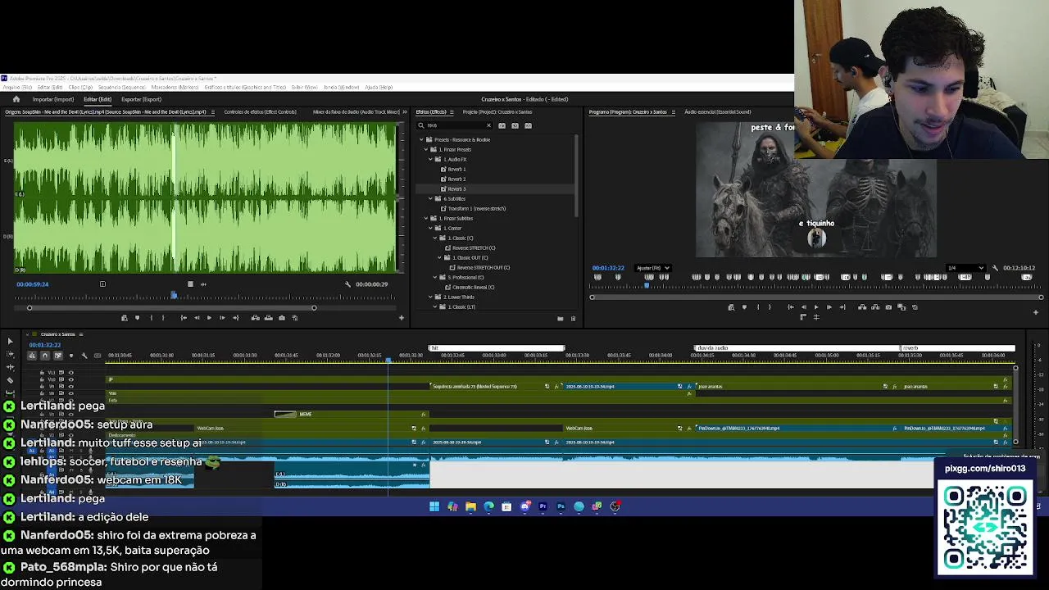Switch to Exportar (Export) workspace
Screen dimensions: 1049x590
point(141,99)
